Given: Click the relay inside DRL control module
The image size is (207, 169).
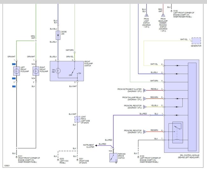Looking at the screenshot, I should click(178, 133).
